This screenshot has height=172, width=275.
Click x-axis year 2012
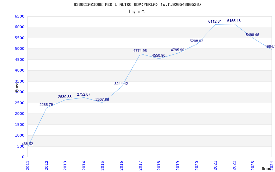click(x=46, y=165)
